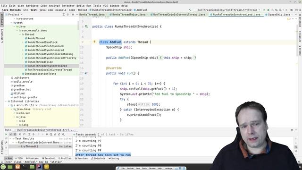Collapse Test Results in the Run panel
This screenshot has height=170, width=302.
(10, 138)
